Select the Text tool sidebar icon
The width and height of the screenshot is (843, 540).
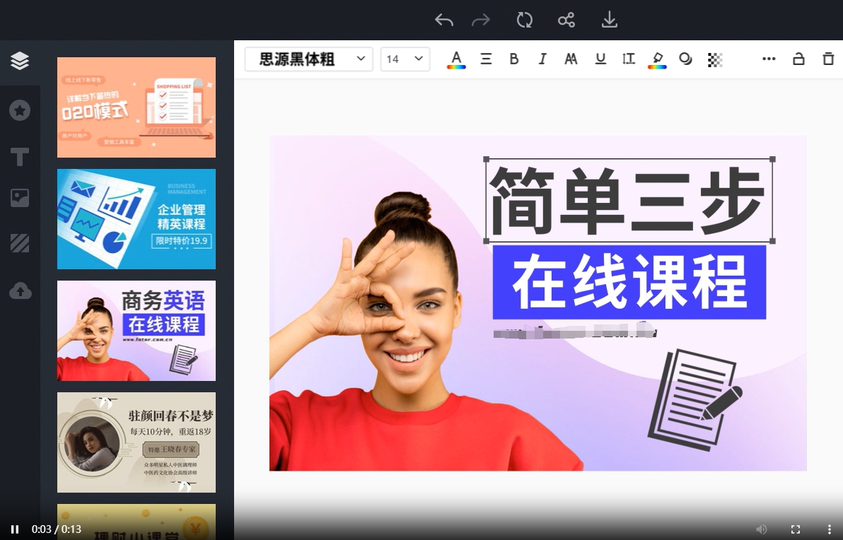[x=20, y=156]
